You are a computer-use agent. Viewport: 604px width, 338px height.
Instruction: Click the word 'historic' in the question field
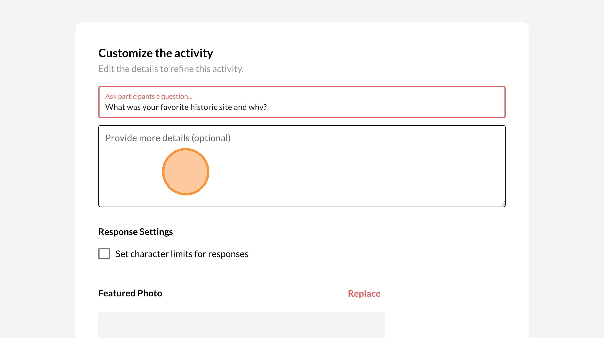[x=204, y=107]
